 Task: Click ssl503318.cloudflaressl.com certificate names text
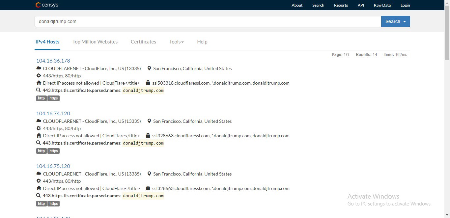[221, 83]
